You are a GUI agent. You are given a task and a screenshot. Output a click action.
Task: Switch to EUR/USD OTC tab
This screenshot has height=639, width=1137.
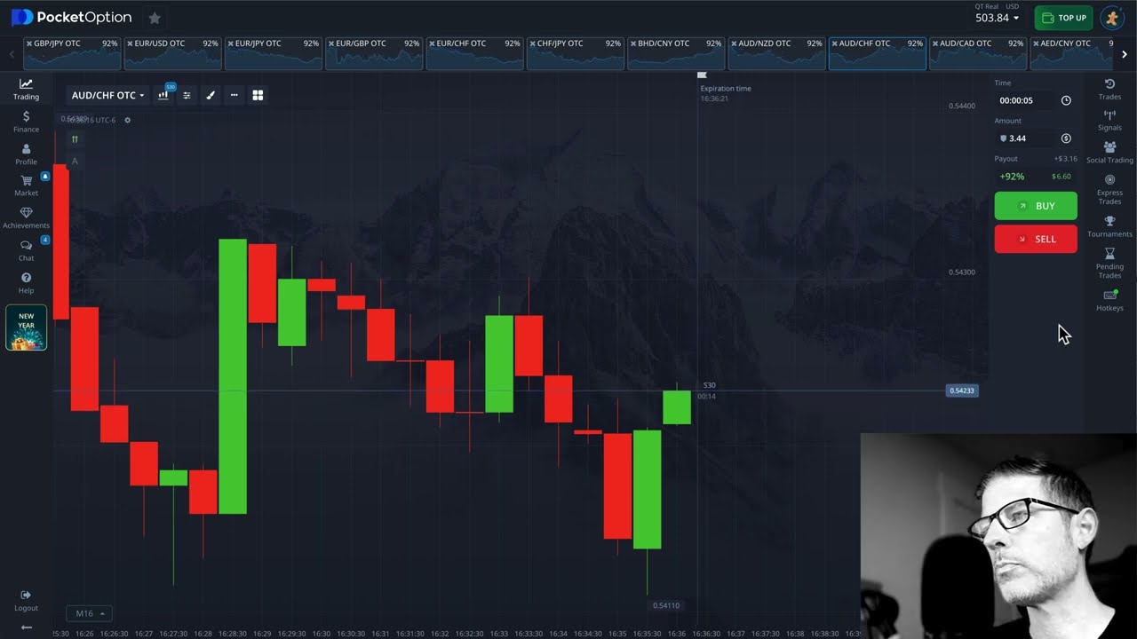click(x=172, y=53)
